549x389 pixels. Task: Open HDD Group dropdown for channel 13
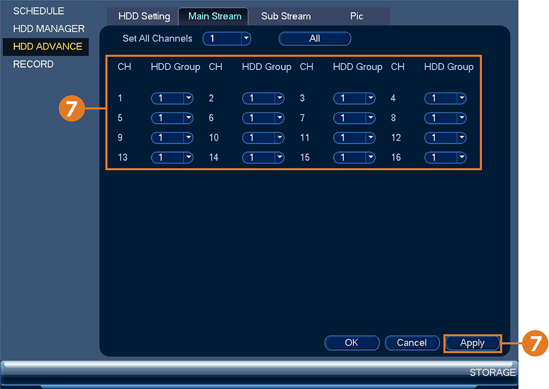tap(172, 158)
